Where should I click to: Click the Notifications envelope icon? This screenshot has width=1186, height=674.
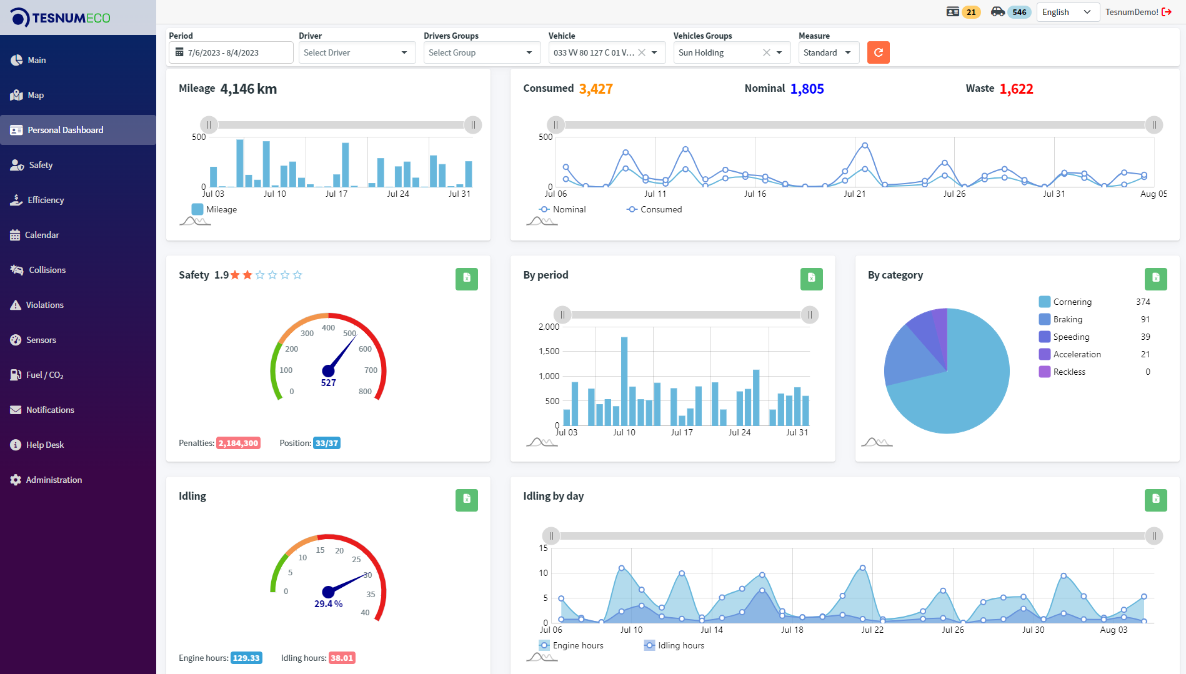tap(15, 409)
